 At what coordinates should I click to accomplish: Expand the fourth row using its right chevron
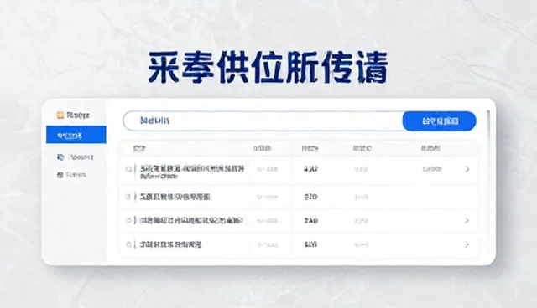point(467,244)
